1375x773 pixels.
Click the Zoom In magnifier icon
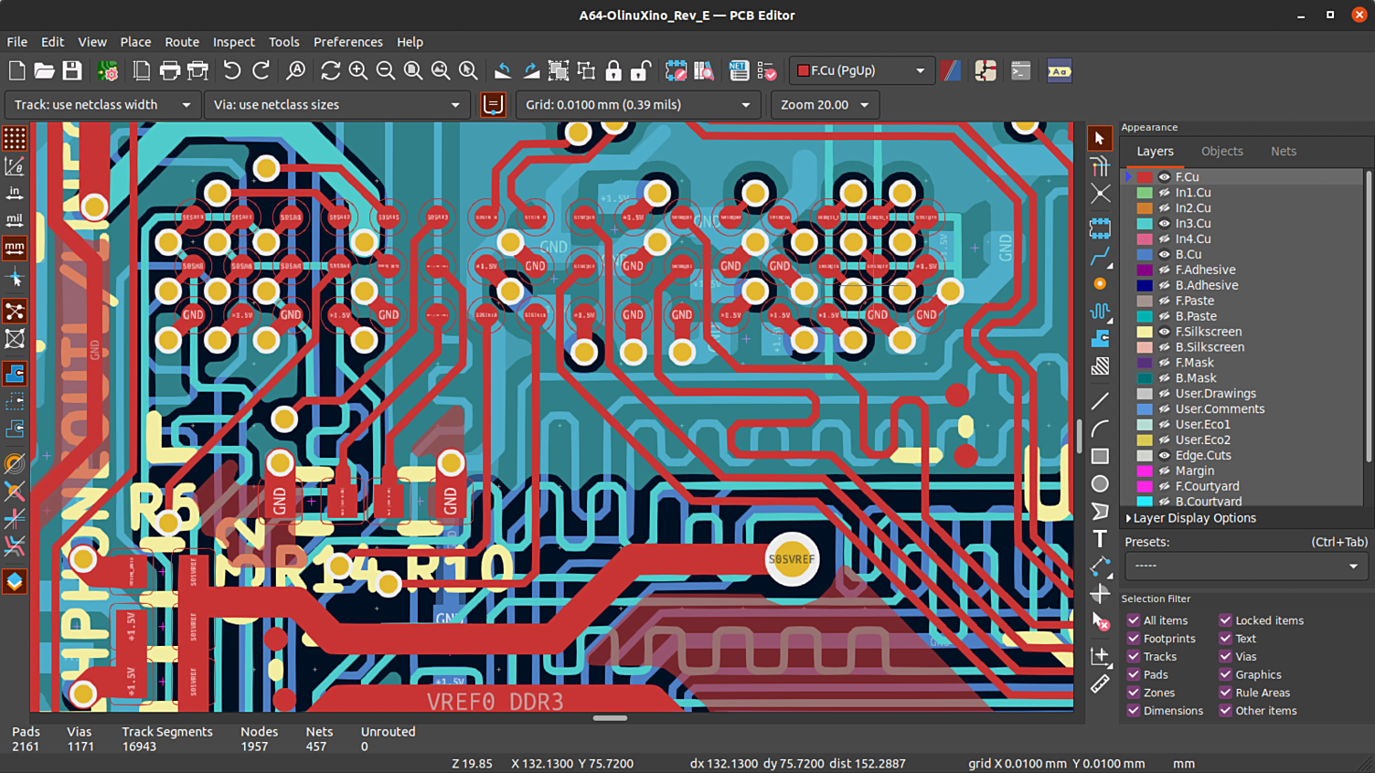click(x=358, y=71)
